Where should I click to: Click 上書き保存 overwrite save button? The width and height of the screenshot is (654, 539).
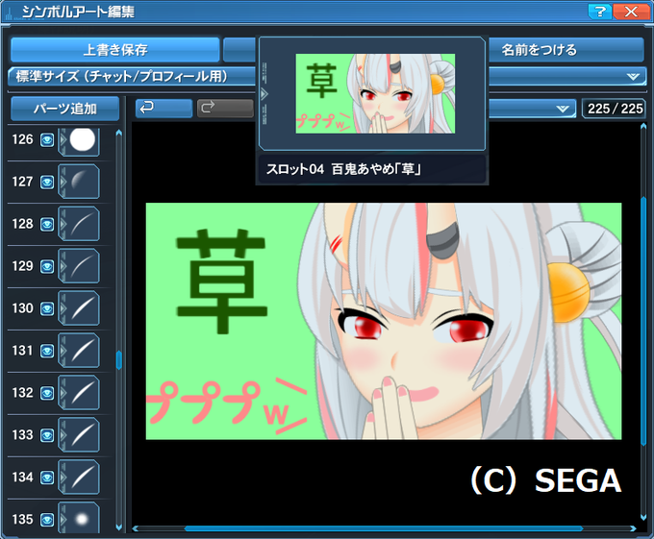tap(115, 50)
